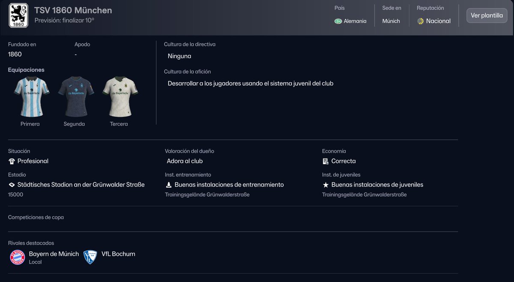The height and width of the screenshot is (282, 514).
Task: Click 'Desarrollar a los jugadores' fan culture text
Action: pyautogui.click(x=251, y=84)
